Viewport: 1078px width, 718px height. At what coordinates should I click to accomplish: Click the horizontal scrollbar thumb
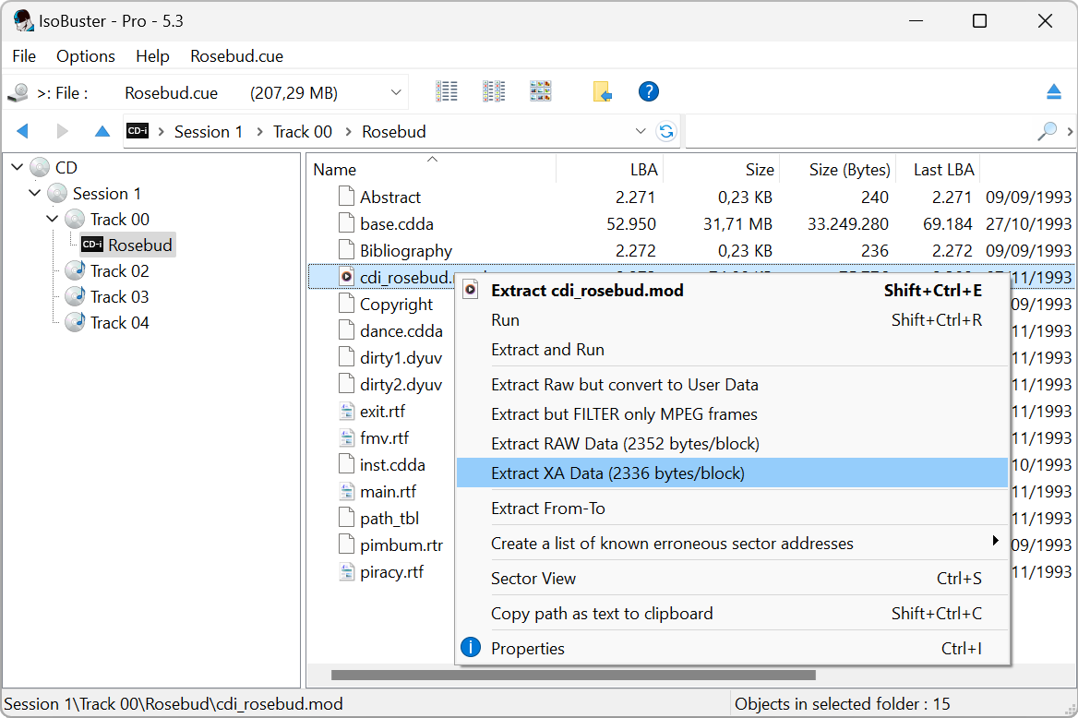pos(573,676)
